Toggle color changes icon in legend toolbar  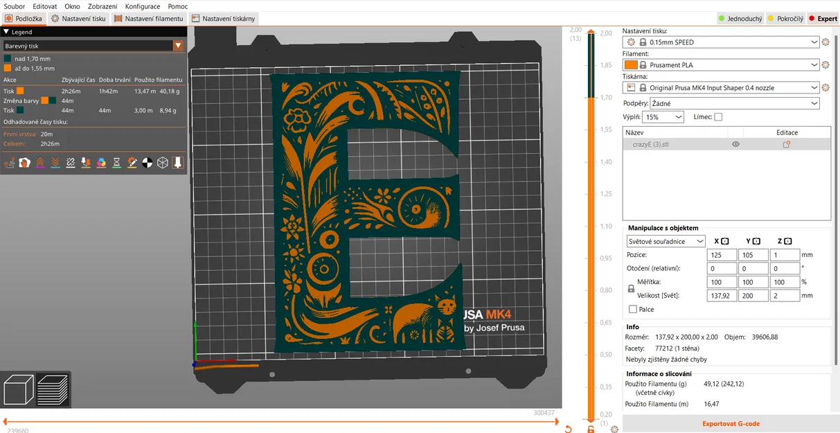point(101,163)
